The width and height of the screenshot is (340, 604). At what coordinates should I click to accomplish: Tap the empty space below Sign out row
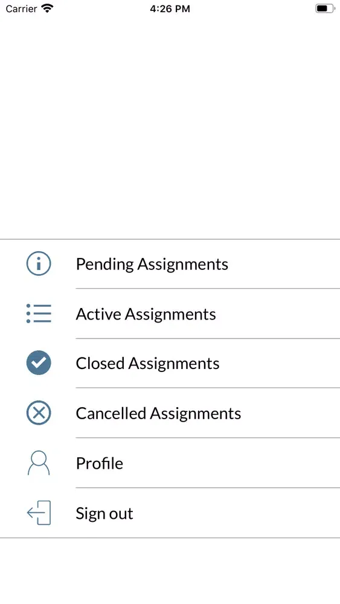click(170, 571)
